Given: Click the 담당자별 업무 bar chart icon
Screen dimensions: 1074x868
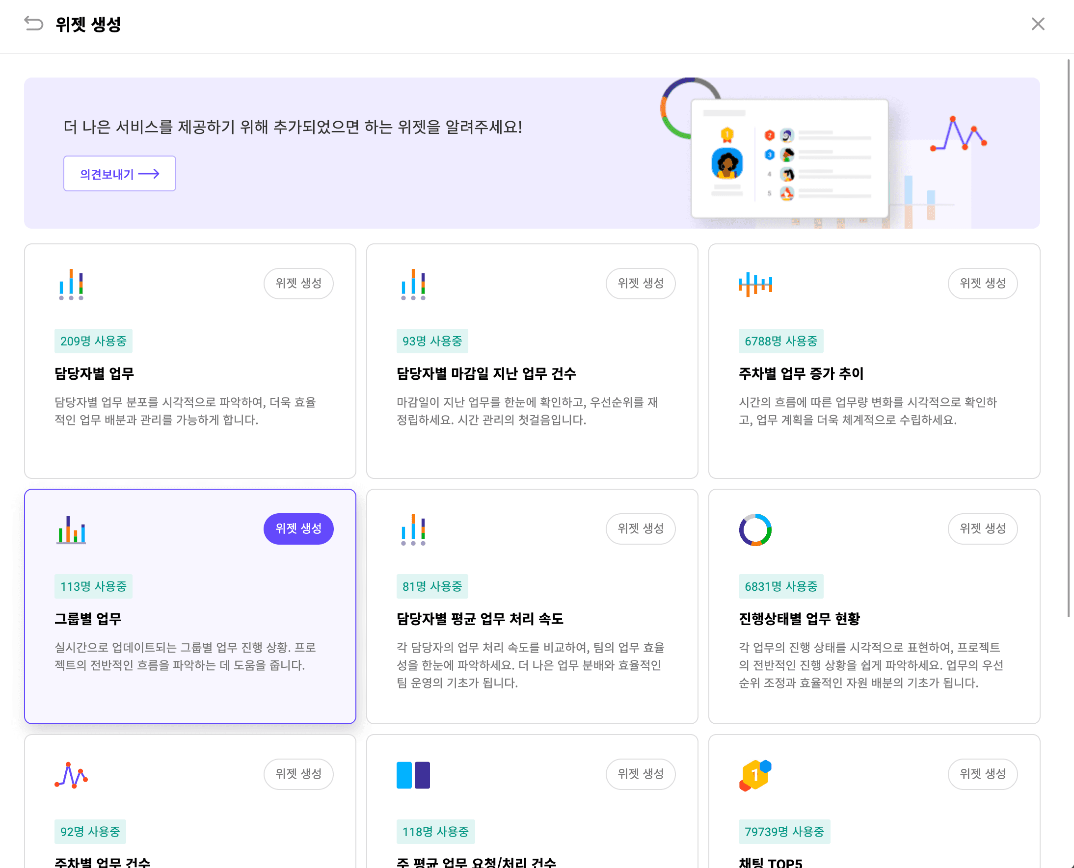Looking at the screenshot, I should [71, 284].
